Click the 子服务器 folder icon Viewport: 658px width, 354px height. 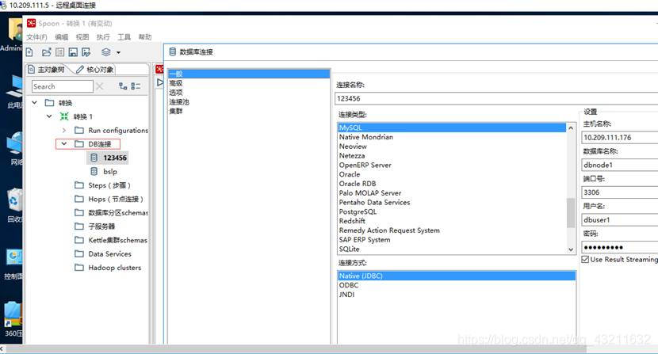click(79, 226)
